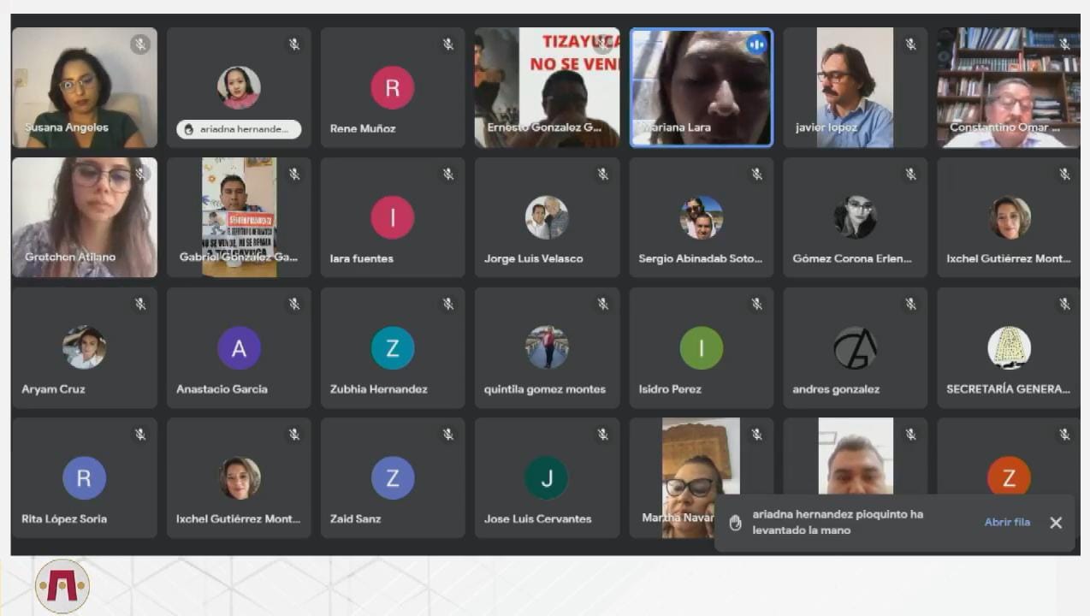The height and width of the screenshot is (616, 1090).
Task: Click the muted mic icon on Isidro Perez tile
Action: click(756, 305)
